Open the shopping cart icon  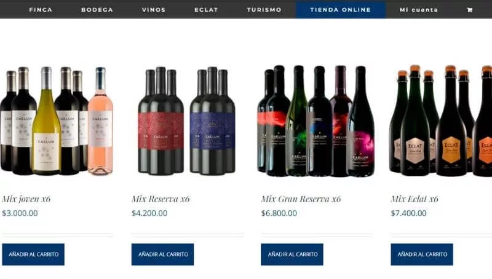click(x=469, y=10)
